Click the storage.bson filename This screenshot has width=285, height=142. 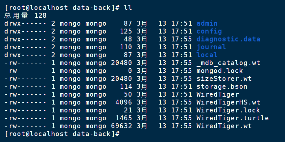click(222, 86)
